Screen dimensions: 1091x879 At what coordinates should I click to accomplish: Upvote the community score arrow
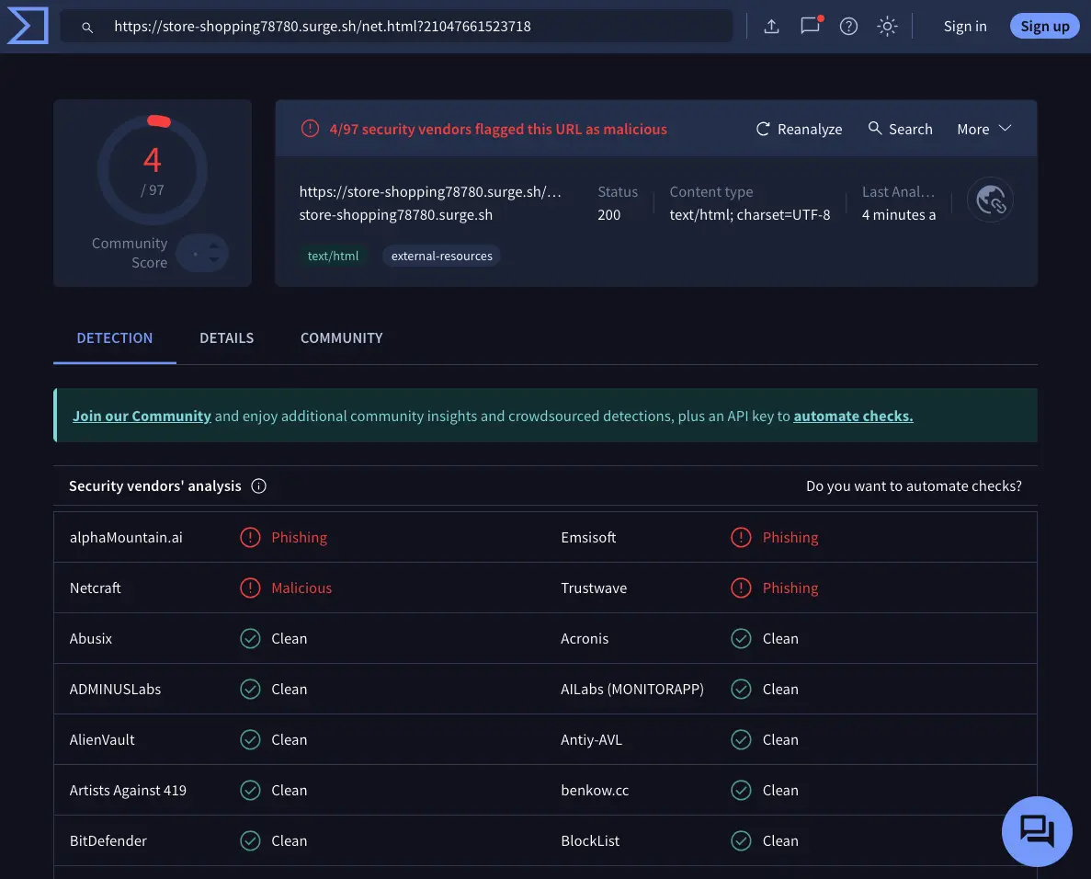pos(214,245)
